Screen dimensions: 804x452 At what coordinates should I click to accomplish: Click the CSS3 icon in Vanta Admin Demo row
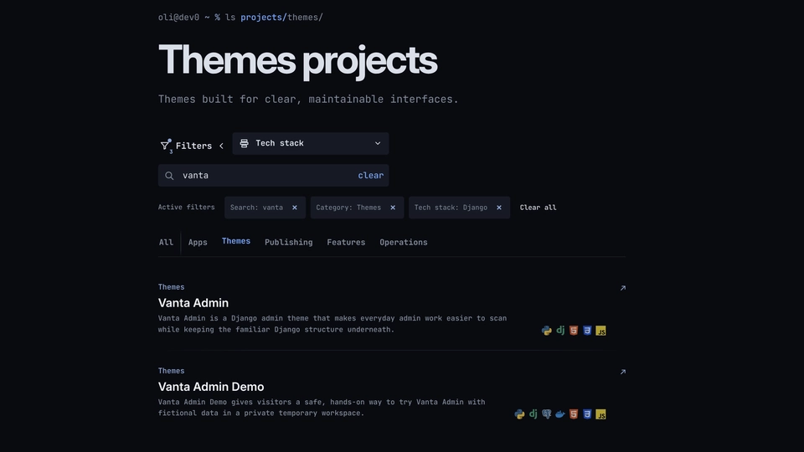coord(587,414)
